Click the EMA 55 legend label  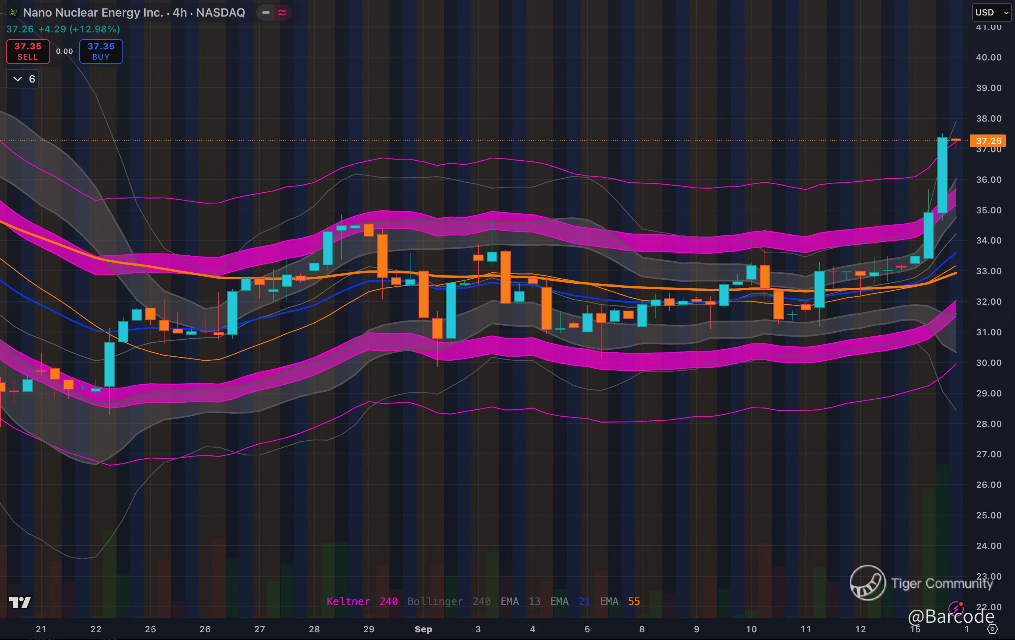620,601
